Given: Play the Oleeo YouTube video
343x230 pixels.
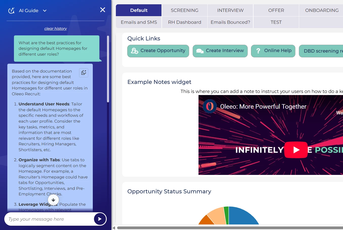Looking at the screenshot, I should point(296,150).
